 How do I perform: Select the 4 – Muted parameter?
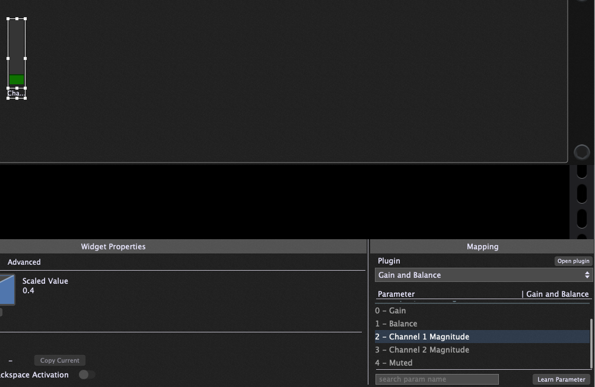coord(394,363)
